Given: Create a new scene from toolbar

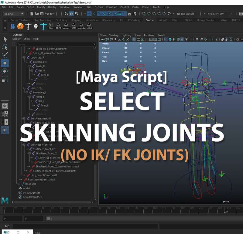Looking at the screenshot, I should click(32, 14).
